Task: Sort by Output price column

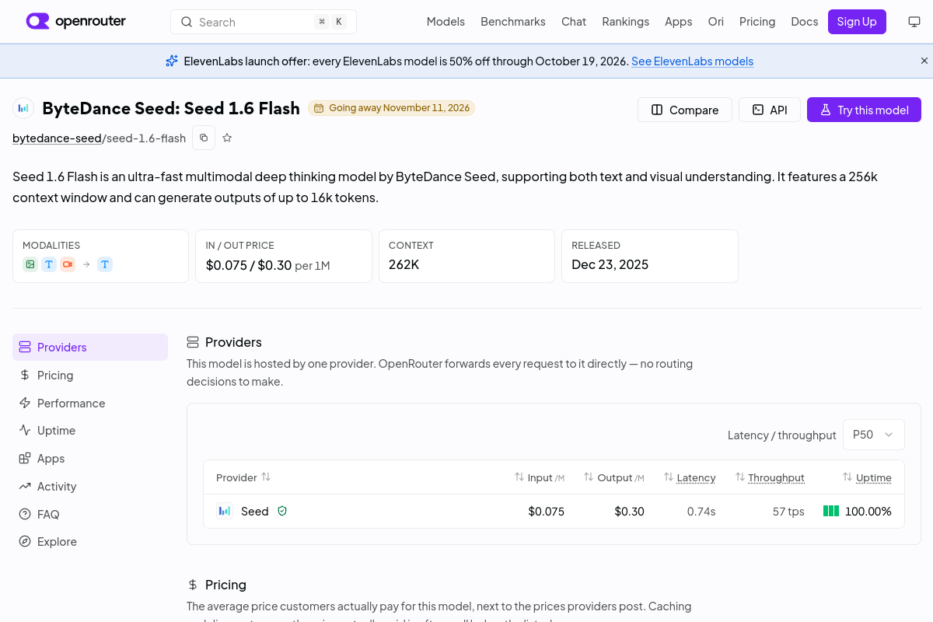Action: point(614,477)
